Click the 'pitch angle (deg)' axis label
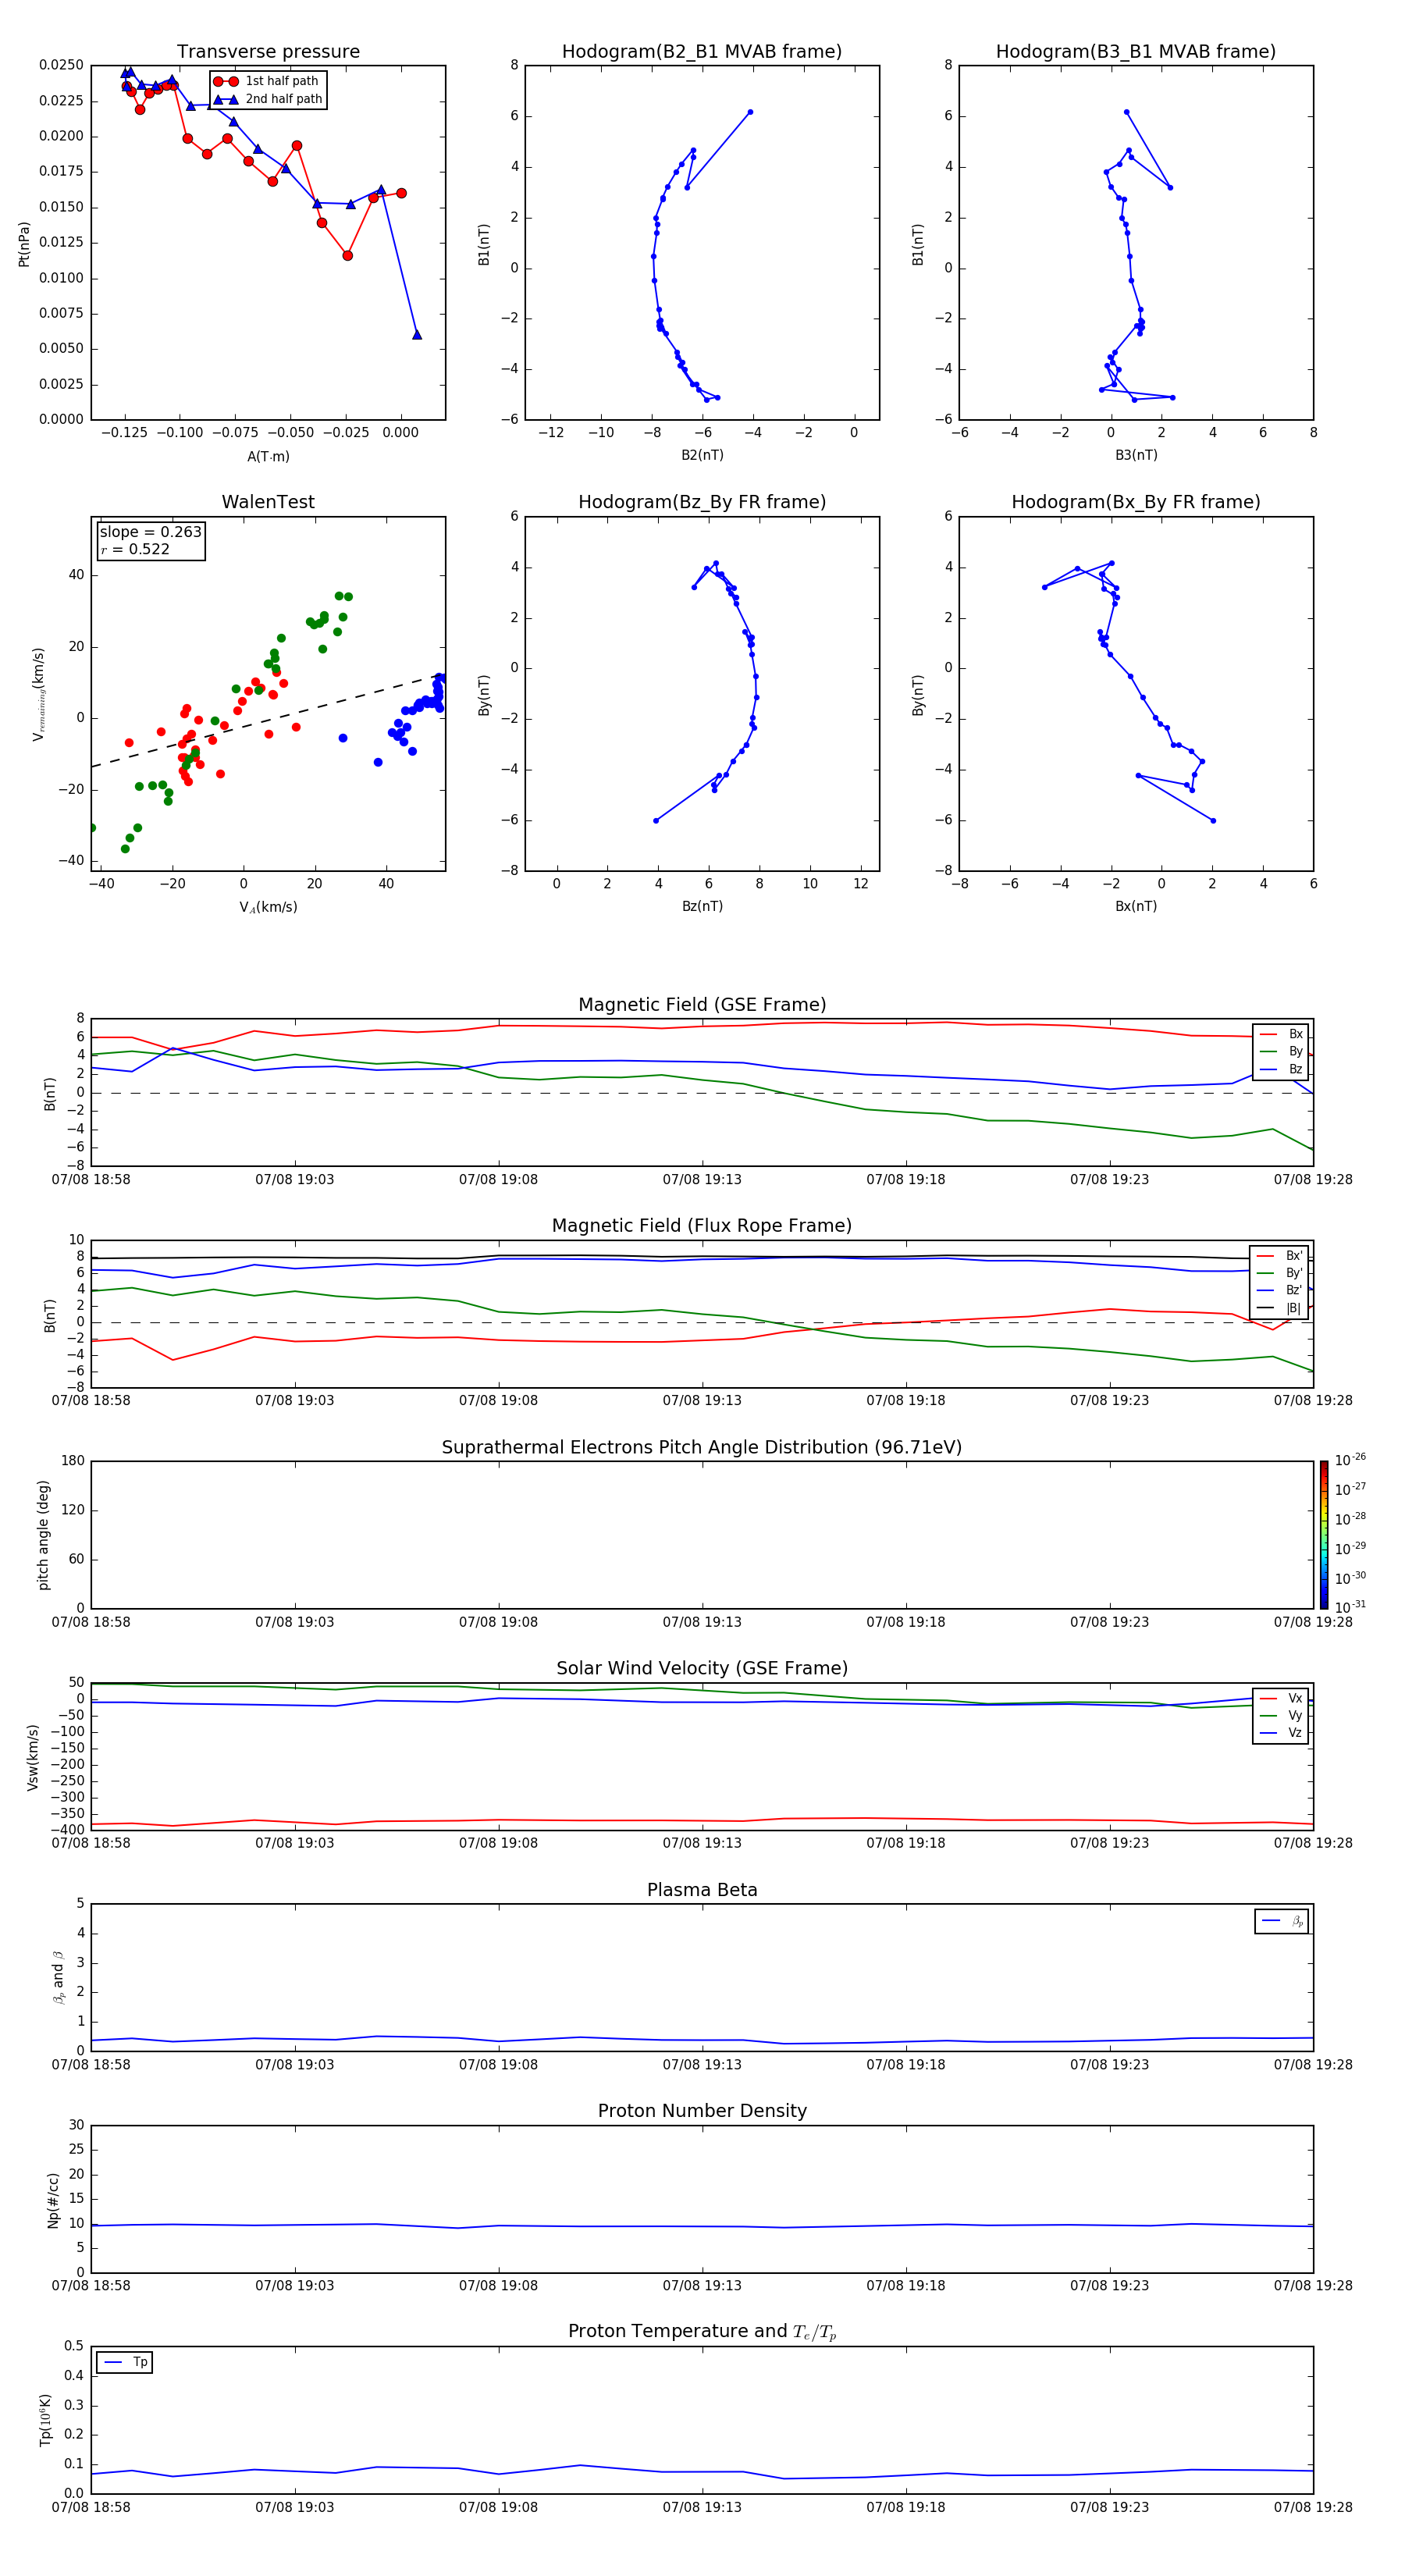The image size is (1405, 2576). (x=43, y=1535)
